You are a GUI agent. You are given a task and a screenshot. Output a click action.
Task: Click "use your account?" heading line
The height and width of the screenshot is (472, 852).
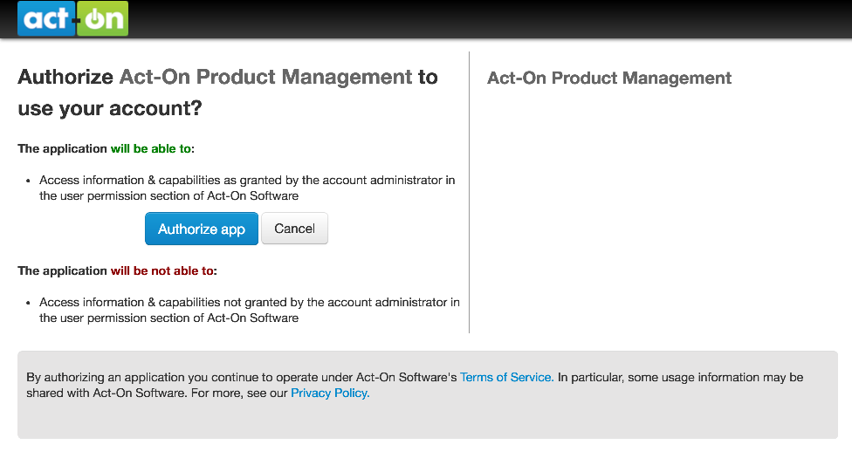pyautogui.click(x=110, y=109)
